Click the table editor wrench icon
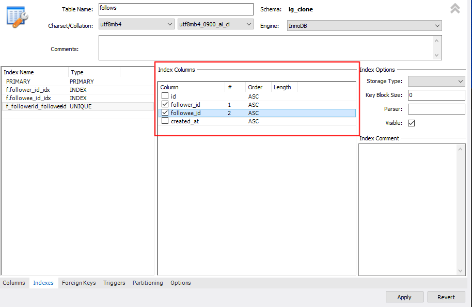This screenshot has height=307, width=472. 17,18
